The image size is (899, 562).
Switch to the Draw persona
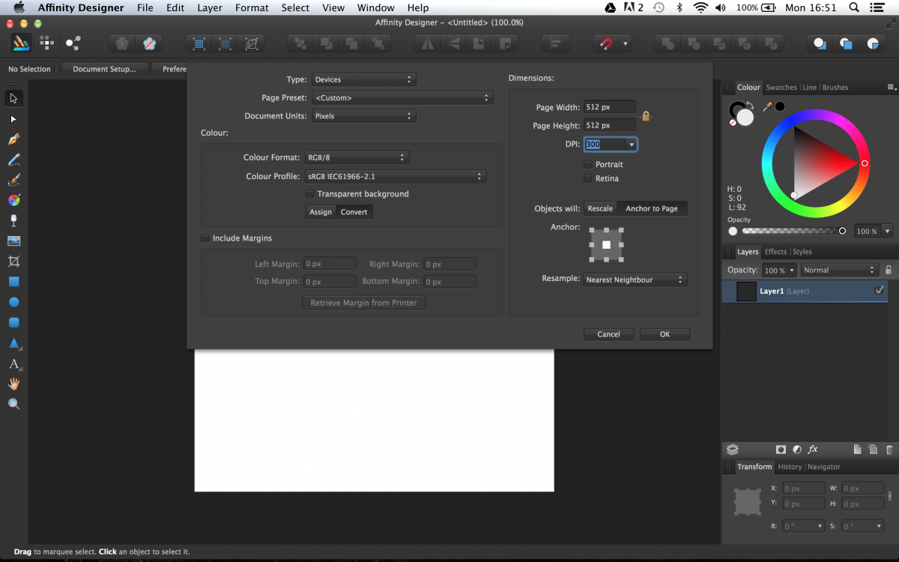pyautogui.click(x=21, y=43)
